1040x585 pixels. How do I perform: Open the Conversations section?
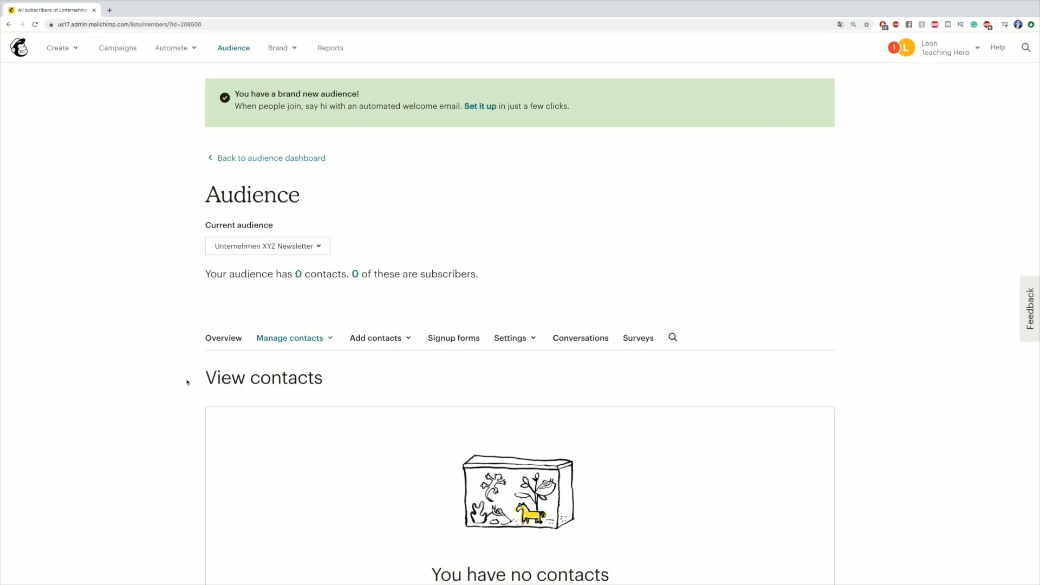(580, 337)
